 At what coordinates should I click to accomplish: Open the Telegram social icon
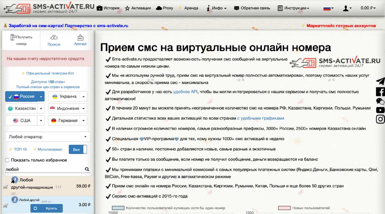(380, 81)
